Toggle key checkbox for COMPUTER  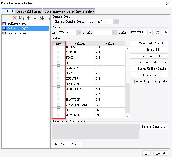pos(58,78)
